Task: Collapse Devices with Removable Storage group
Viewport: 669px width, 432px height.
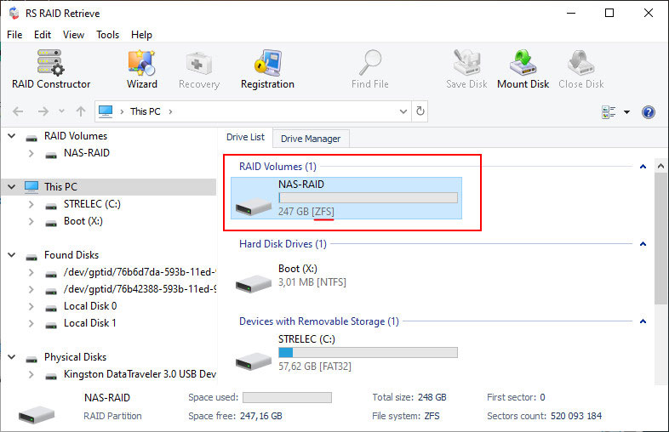Action: [643, 321]
